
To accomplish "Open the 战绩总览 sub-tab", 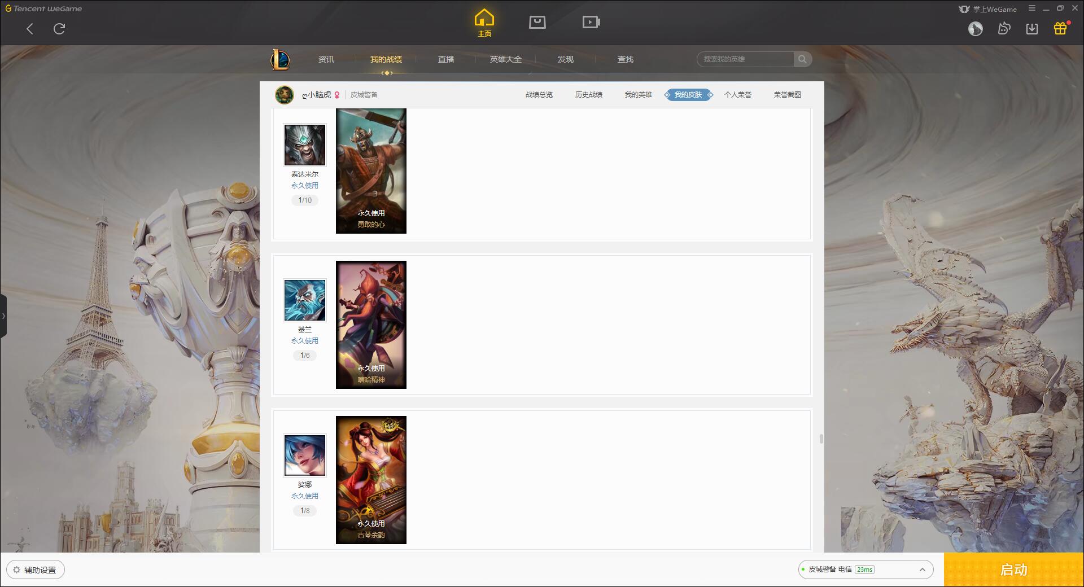I will [539, 95].
